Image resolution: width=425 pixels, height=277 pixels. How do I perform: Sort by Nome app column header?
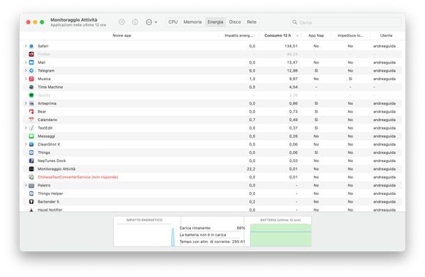tap(122, 35)
